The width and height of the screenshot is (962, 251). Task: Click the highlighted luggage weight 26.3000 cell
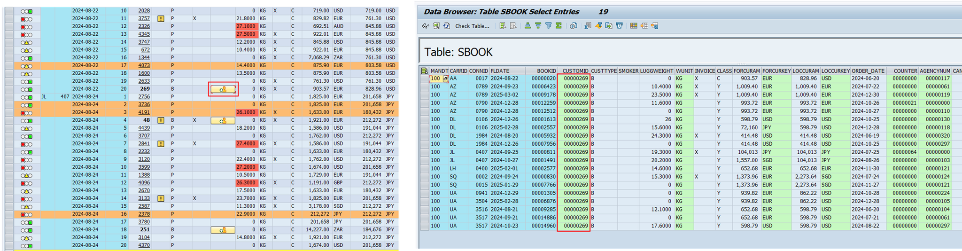[246, 183]
